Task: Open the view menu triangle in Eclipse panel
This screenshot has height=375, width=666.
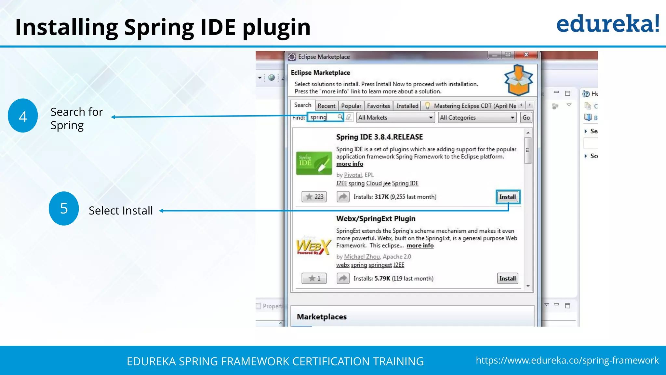Action: coord(569,105)
